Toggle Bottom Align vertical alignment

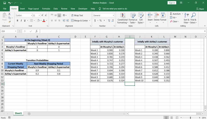59,15
